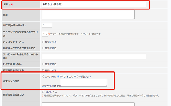Enable 更新履歴を残さない checkbox

pos(43,92)
